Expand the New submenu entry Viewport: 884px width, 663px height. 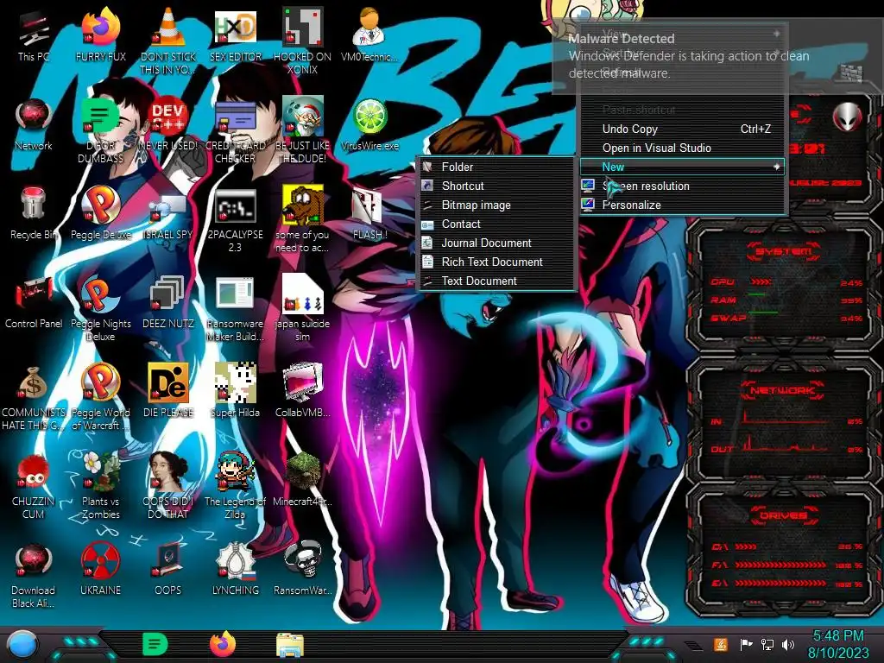683,167
